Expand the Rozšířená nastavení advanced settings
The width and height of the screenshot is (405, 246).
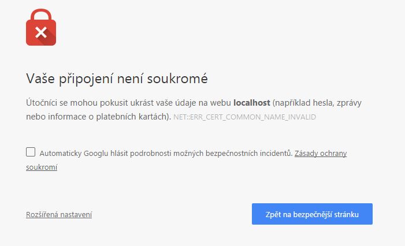pos(59,214)
